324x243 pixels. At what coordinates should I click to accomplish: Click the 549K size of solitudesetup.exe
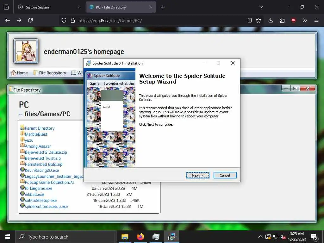(135, 200)
